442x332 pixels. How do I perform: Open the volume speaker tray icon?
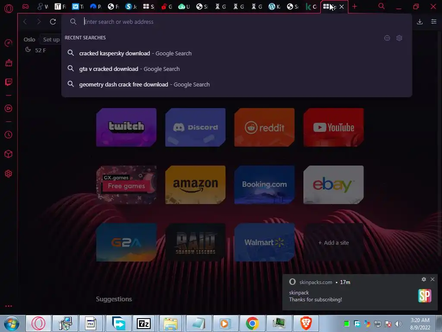[398, 324]
